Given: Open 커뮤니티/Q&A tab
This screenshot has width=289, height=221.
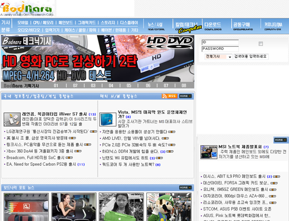Looking at the screenshot, I should 273,26.
